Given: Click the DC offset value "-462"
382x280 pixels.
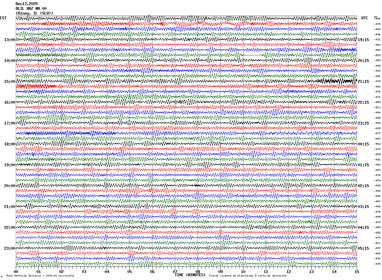Looking at the screenshot, I should pos(377,144).
